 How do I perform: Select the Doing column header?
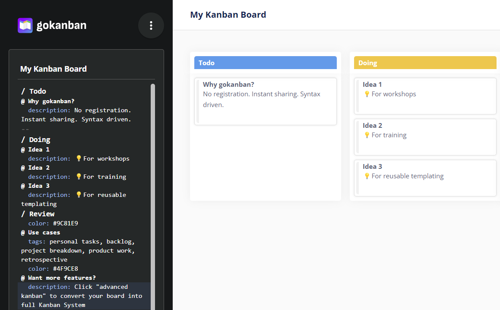pos(425,63)
